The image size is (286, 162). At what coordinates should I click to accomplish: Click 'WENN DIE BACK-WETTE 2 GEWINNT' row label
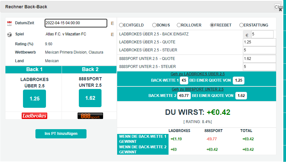coord(143,150)
